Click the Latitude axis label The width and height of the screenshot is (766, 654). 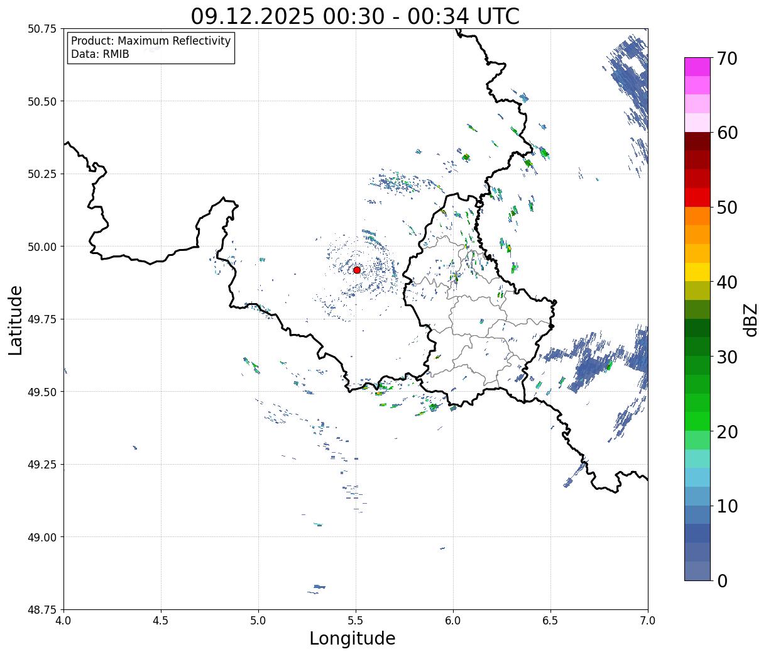(16, 319)
